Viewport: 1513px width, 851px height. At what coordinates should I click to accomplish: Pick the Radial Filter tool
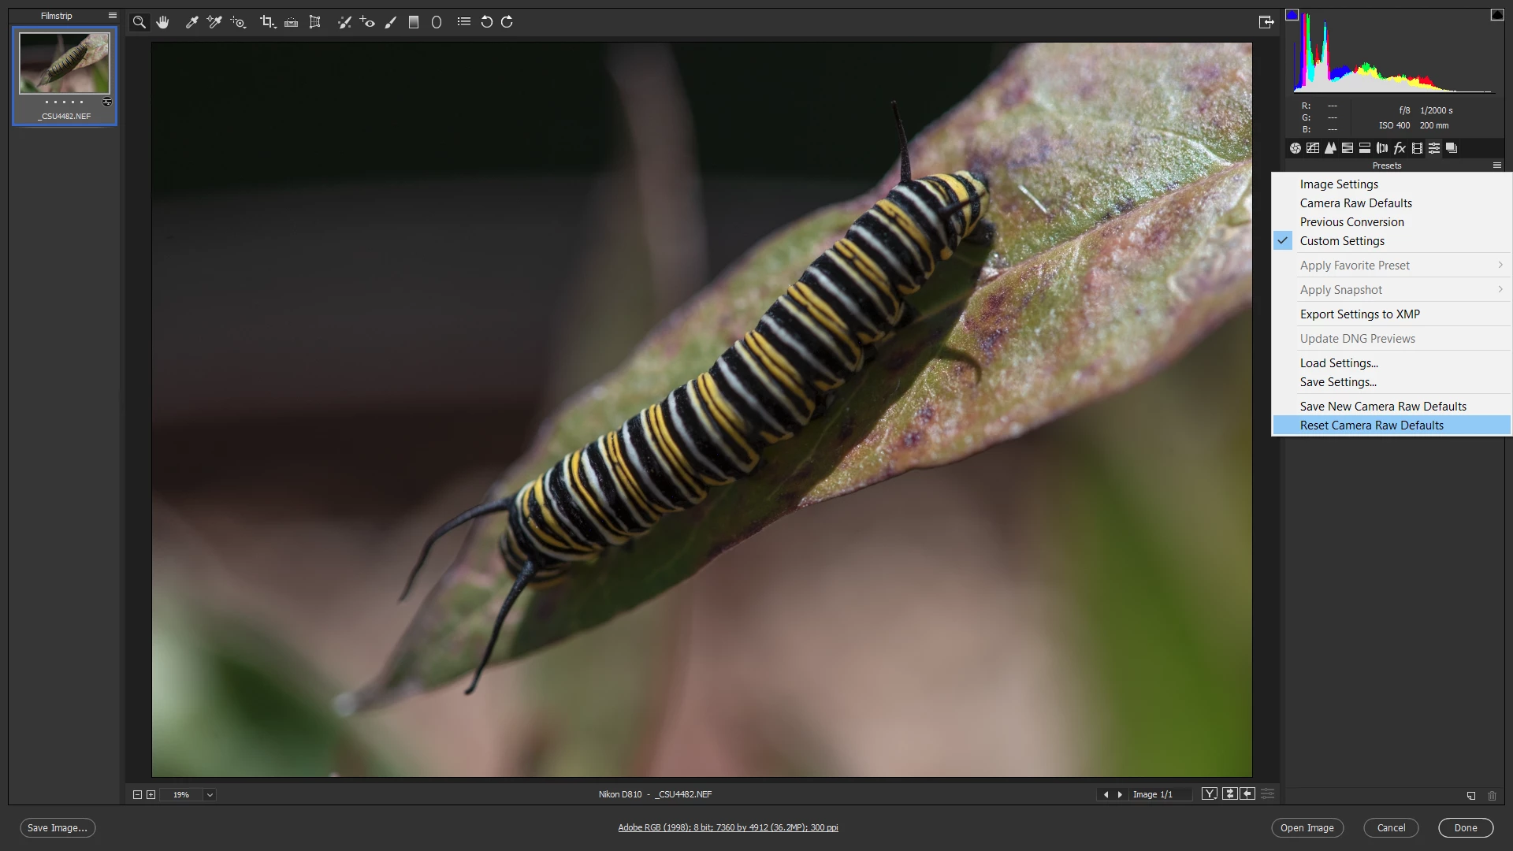[437, 22]
